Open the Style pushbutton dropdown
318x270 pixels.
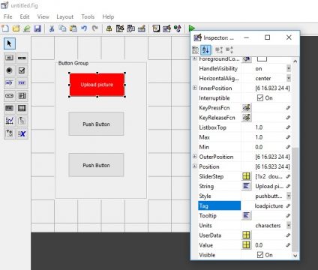[x=289, y=196]
